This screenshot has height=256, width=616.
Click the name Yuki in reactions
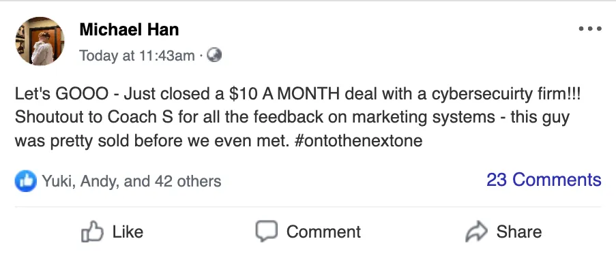[59, 182]
